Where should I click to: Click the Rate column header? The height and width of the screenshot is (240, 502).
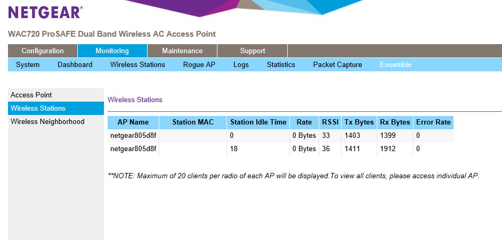[304, 122]
